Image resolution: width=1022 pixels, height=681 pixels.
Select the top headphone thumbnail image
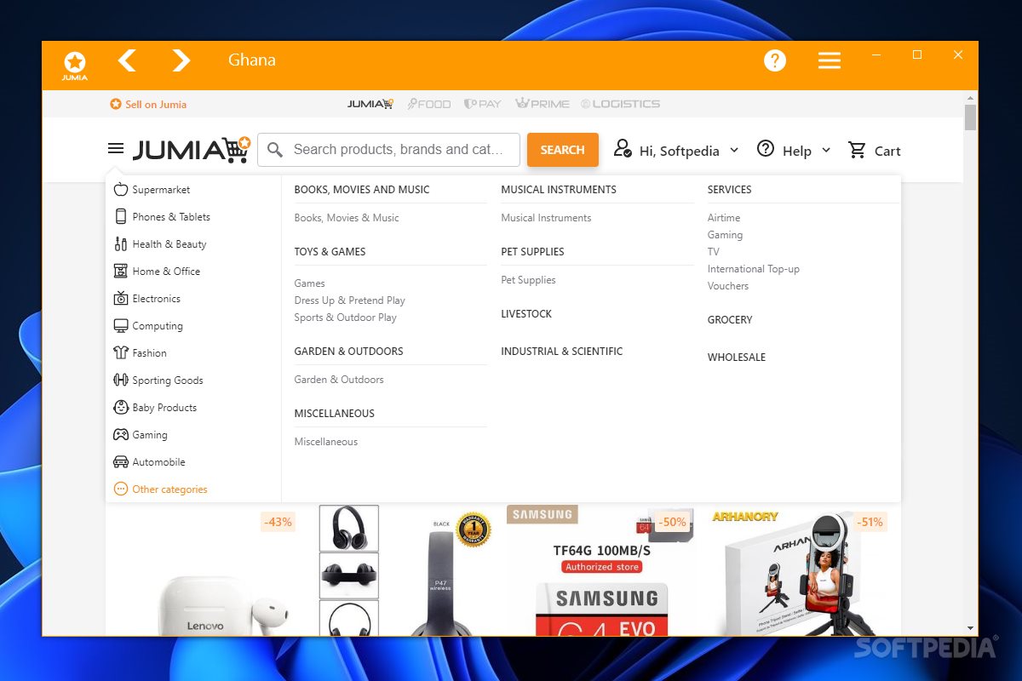[x=349, y=528]
